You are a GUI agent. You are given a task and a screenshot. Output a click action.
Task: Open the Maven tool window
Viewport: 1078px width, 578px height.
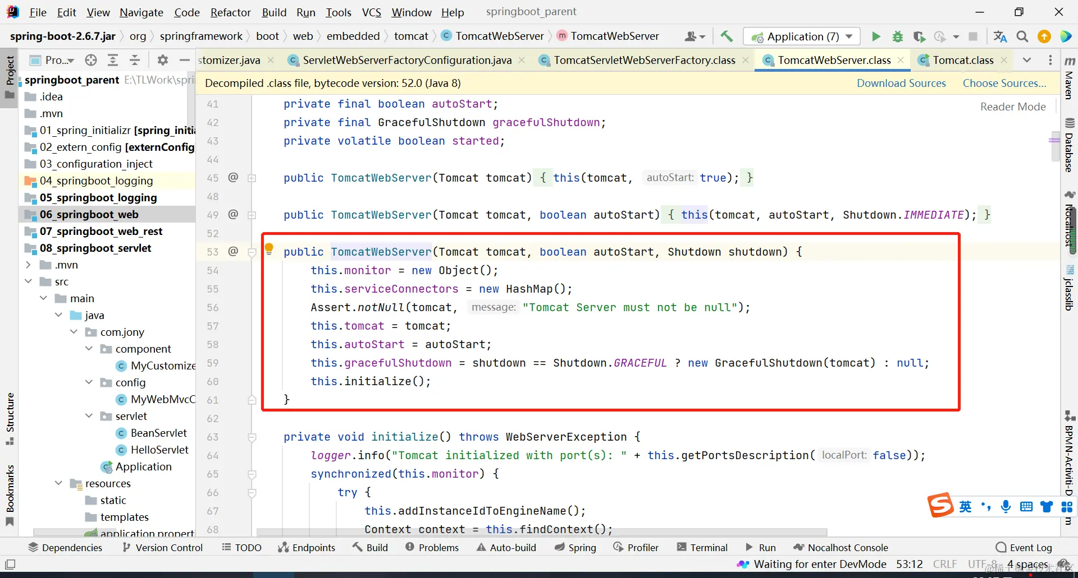coord(1070,78)
